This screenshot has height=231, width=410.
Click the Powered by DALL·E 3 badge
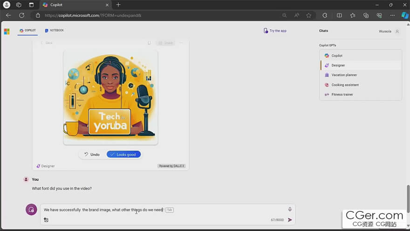tap(171, 166)
